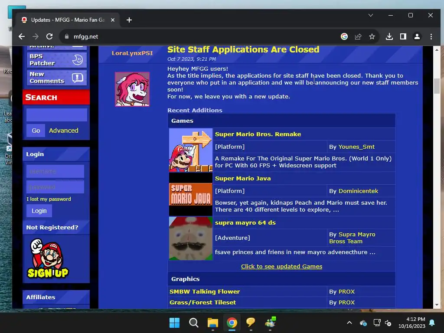Click the site search input field
Viewport: 444px width, 333px height.
57,114
